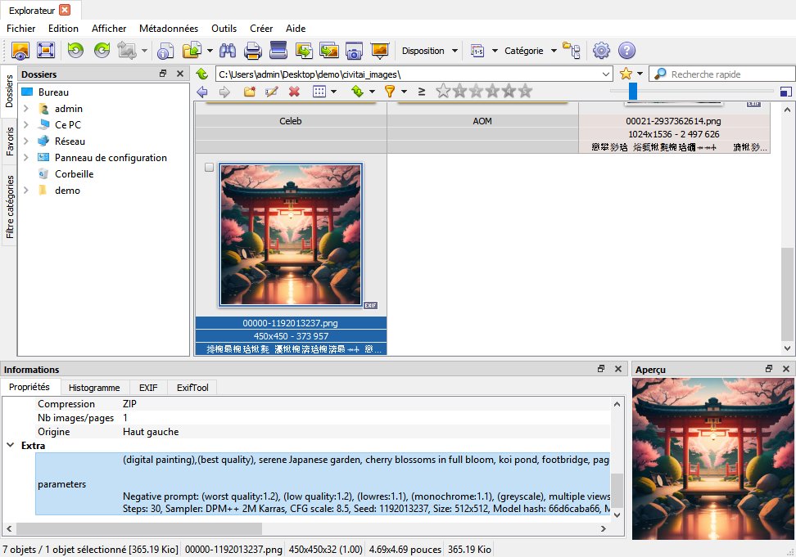Screen dimensions: 796x557
Task: Open the Disposition dropdown
Action: point(430,51)
